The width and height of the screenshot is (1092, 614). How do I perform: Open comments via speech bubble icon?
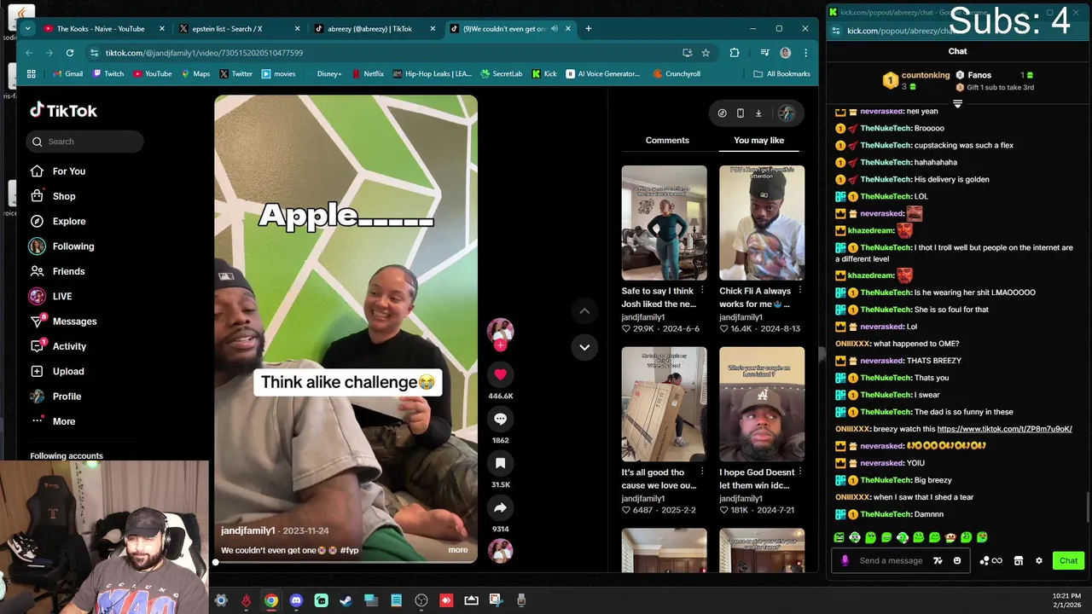500,419
